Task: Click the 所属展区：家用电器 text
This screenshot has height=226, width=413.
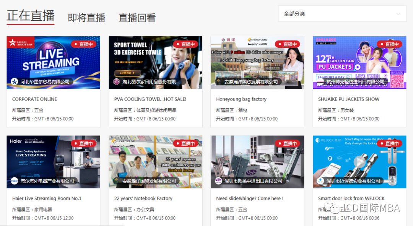Action: point(32,210)
